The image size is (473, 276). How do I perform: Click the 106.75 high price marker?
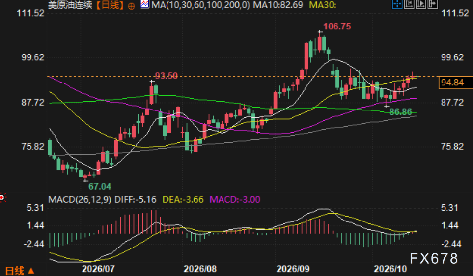coord(337,27)
